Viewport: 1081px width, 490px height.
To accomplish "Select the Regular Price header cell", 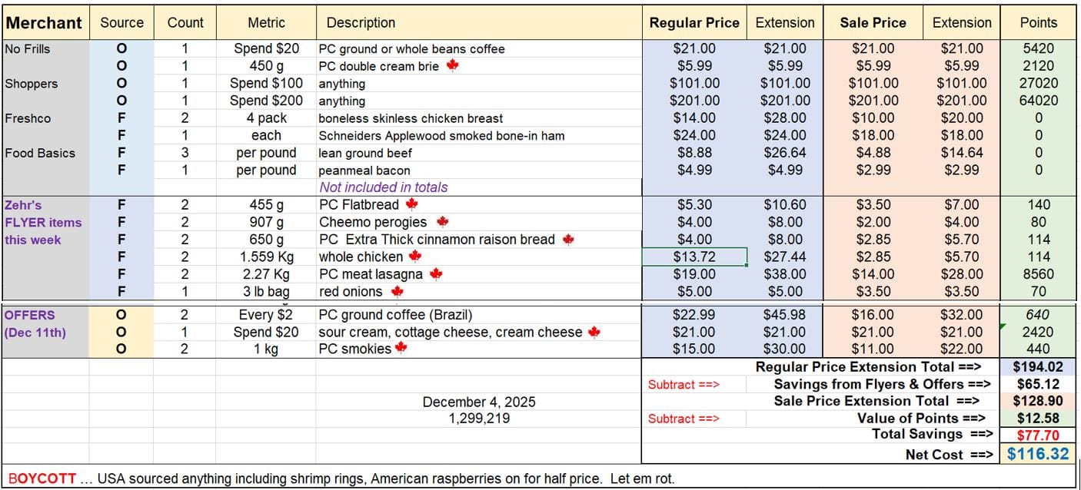I will point(694,23).
